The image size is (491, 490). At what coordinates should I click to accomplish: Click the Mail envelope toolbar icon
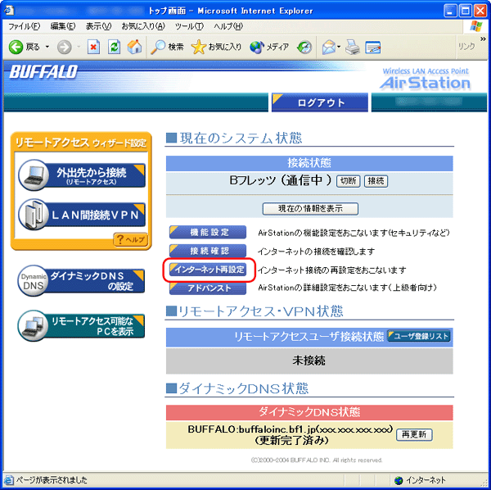329,48
